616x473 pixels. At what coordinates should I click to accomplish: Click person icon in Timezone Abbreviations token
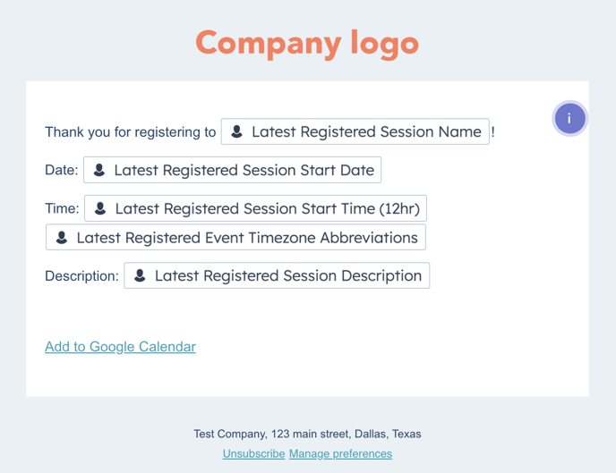(62, 238)
